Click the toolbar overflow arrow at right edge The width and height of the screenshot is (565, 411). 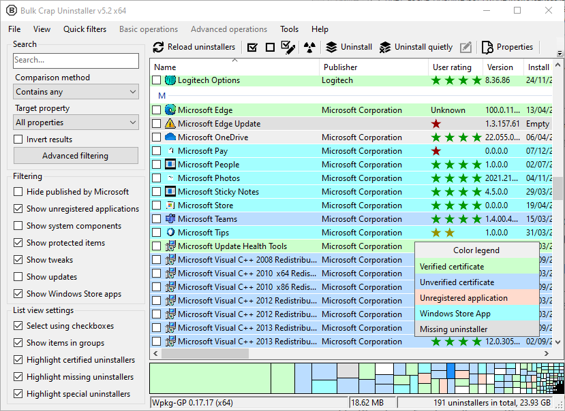[x=560, y=53]
